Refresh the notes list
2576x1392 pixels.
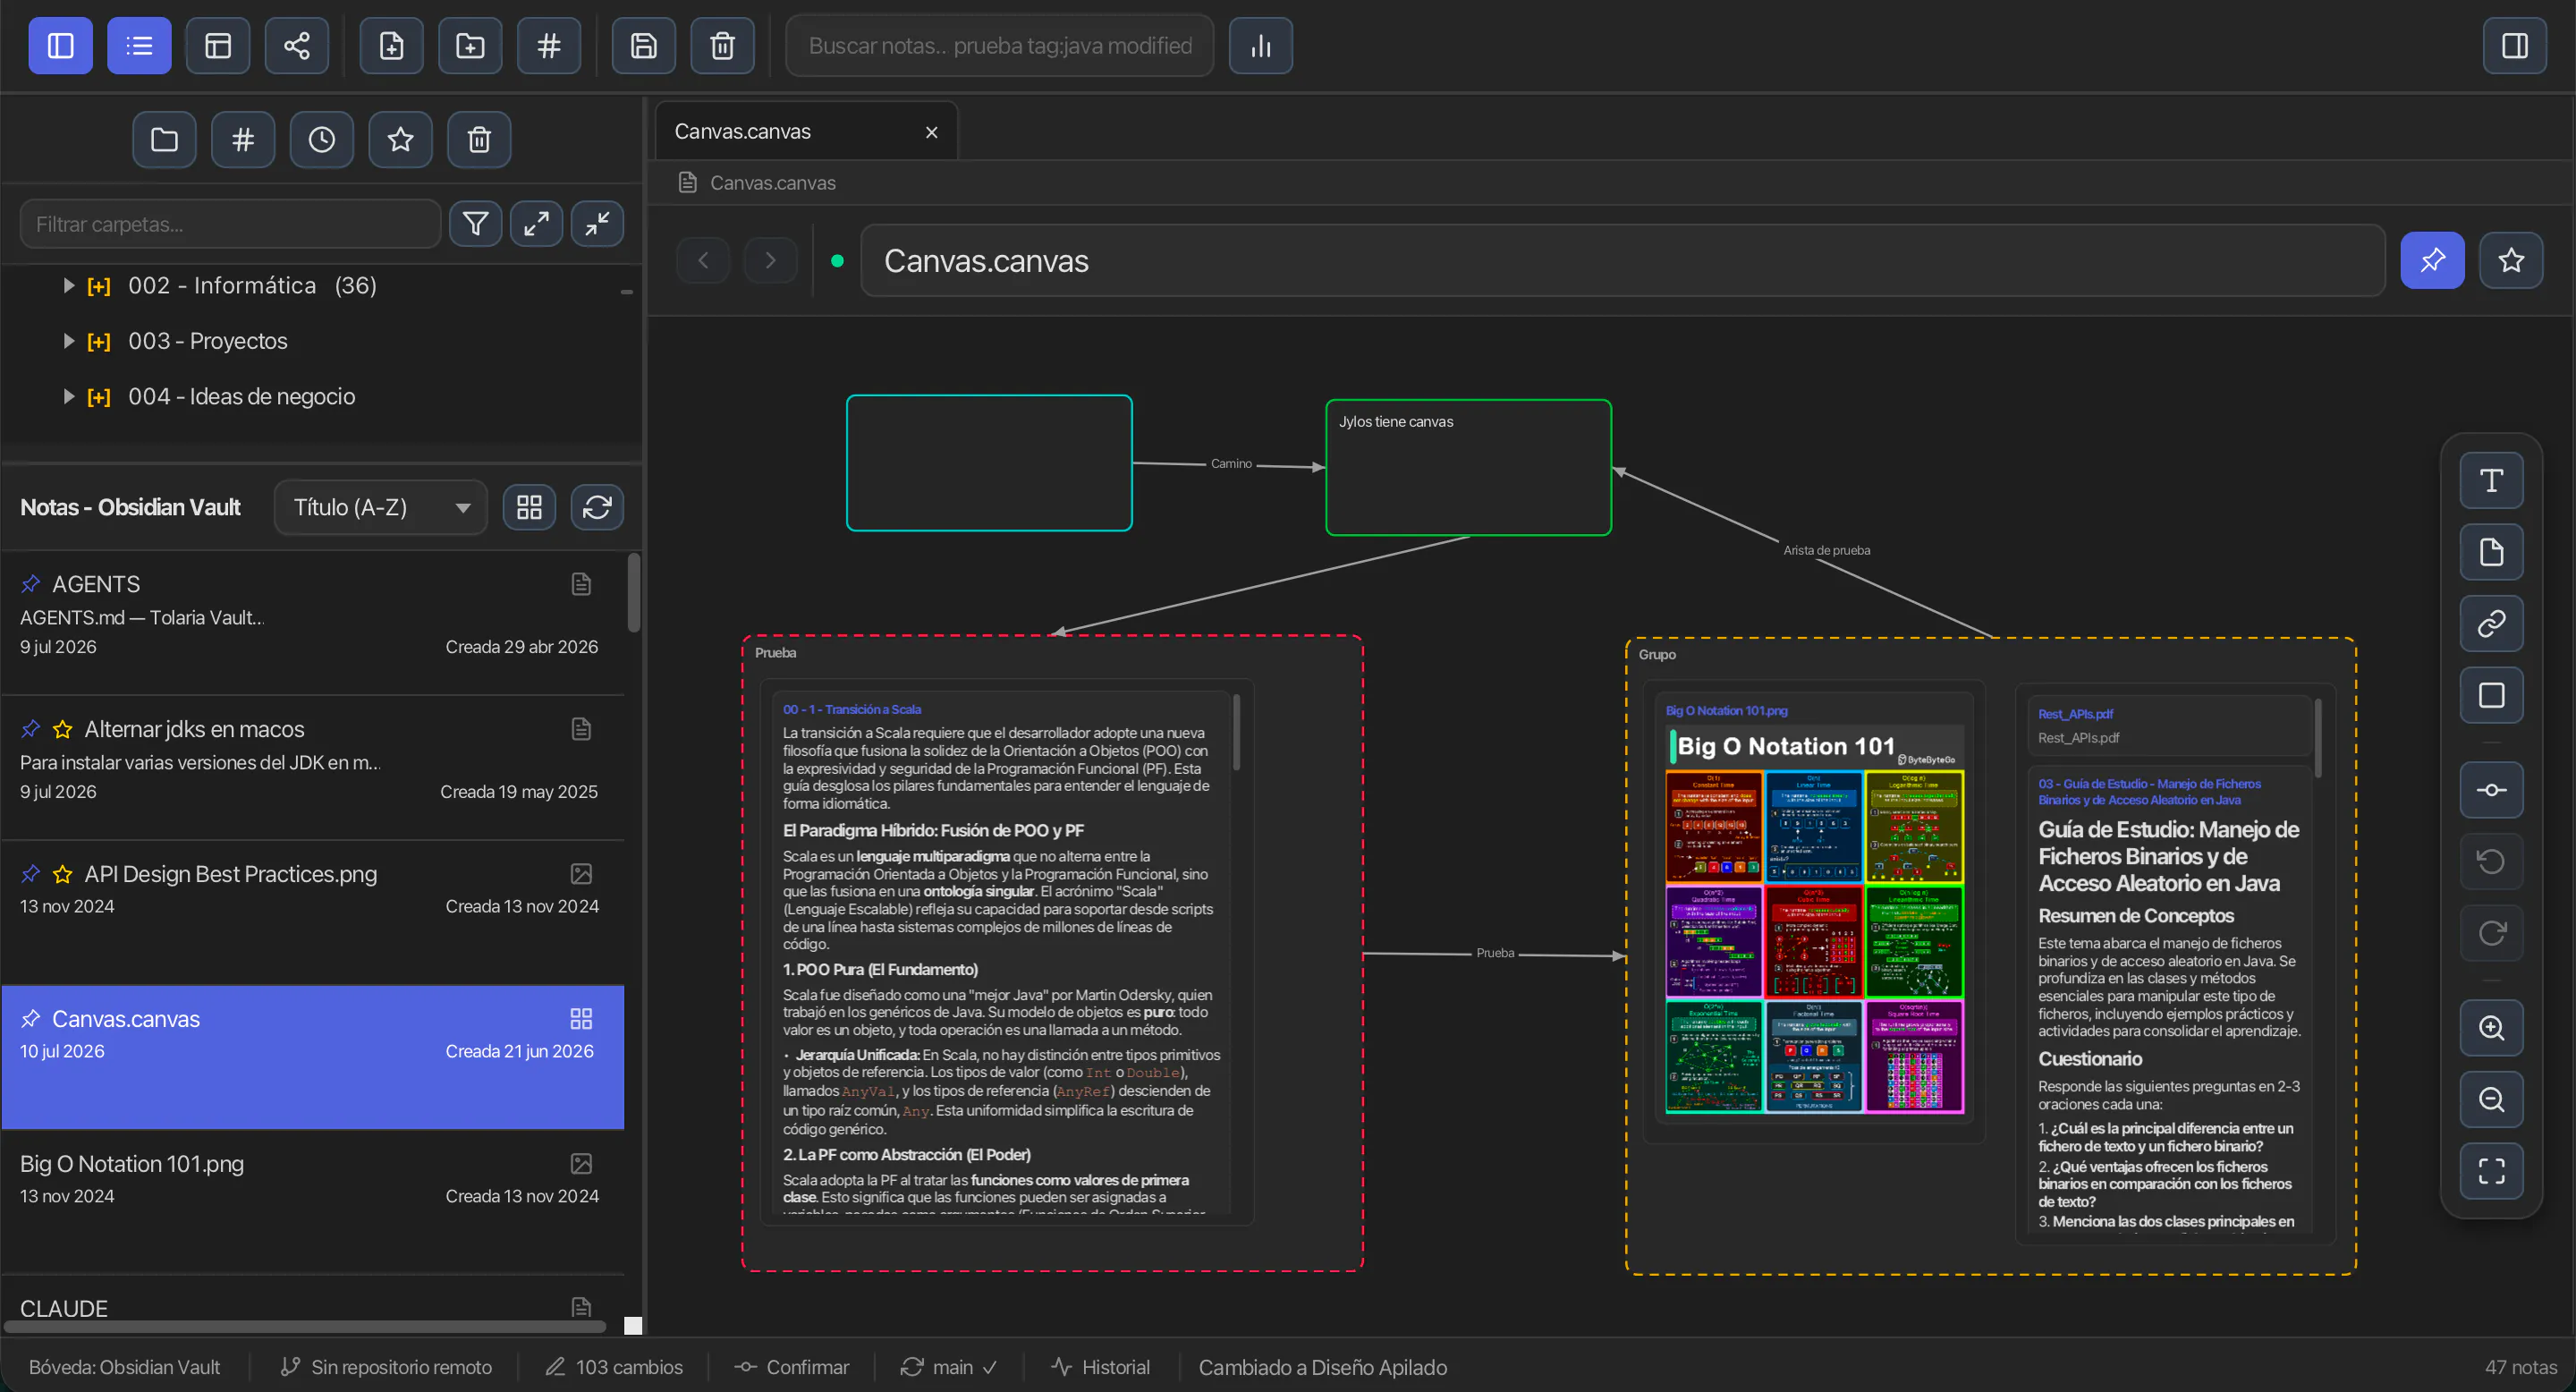tap(598, 508)
